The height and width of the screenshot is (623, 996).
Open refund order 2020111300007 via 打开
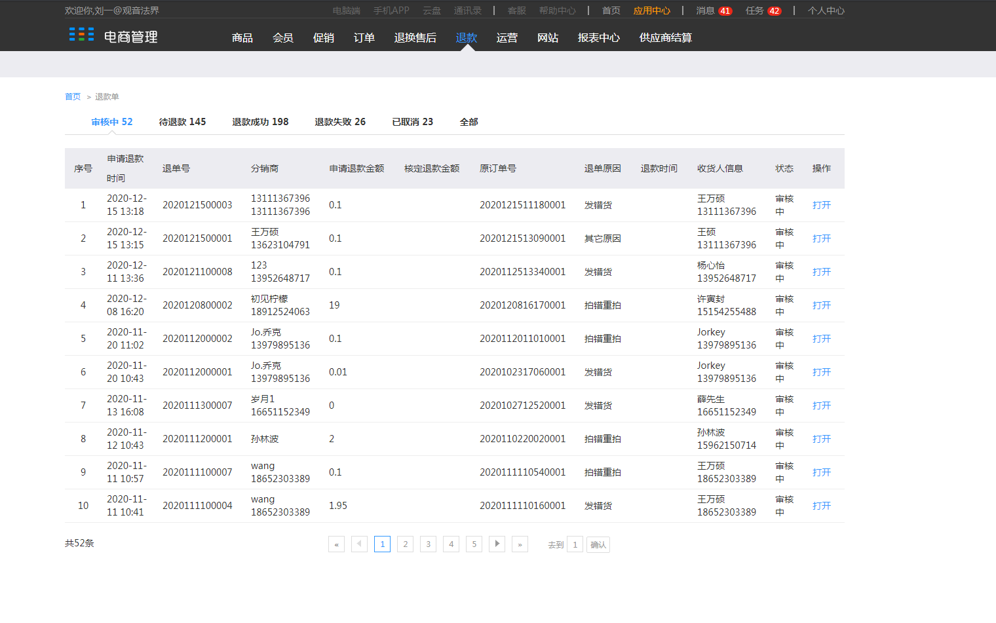[x=822, y=406]
